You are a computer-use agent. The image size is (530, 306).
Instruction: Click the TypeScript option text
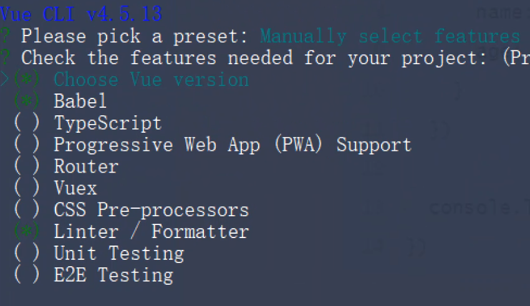tap(107, 123)
